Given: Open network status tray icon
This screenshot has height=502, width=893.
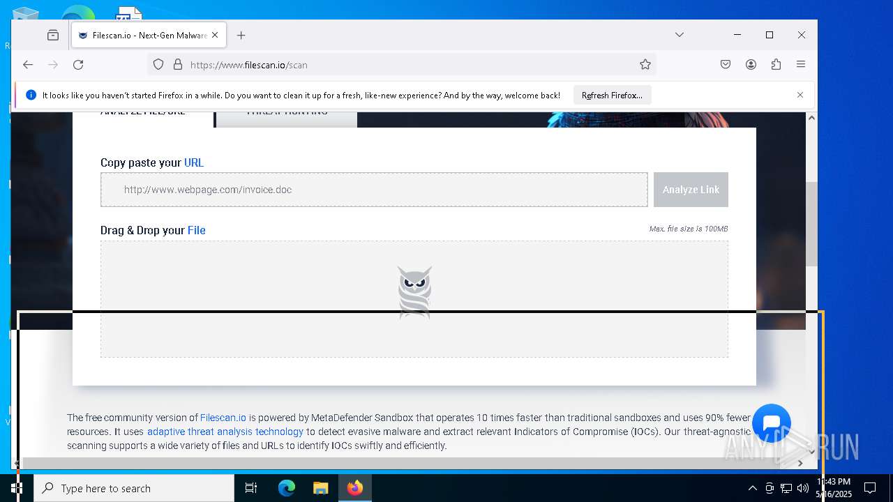Looking at the screenshot, I should pos(786,488).
